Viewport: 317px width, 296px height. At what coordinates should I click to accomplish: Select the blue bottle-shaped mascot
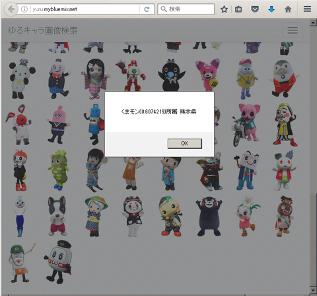94,125
